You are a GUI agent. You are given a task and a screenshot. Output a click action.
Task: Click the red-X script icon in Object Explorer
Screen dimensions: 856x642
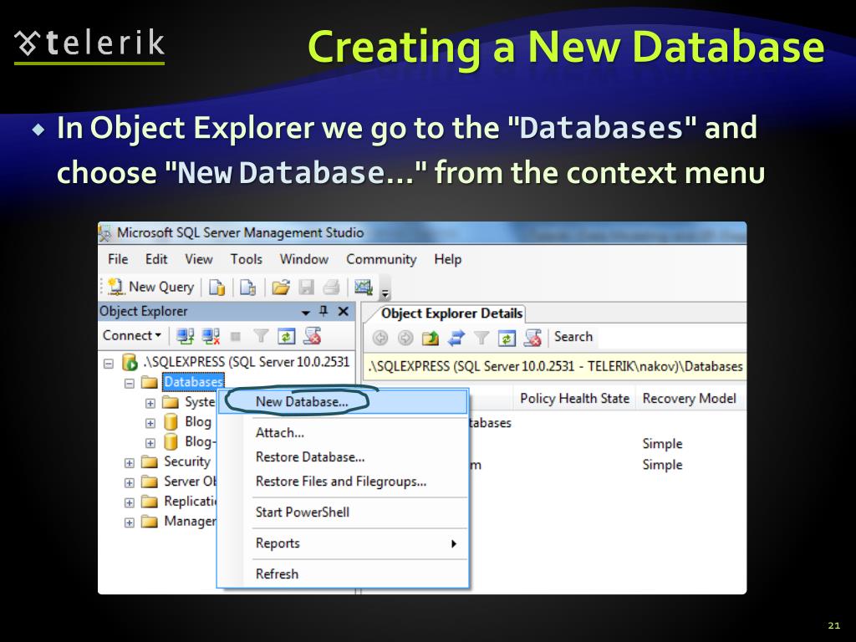[313, 336]
